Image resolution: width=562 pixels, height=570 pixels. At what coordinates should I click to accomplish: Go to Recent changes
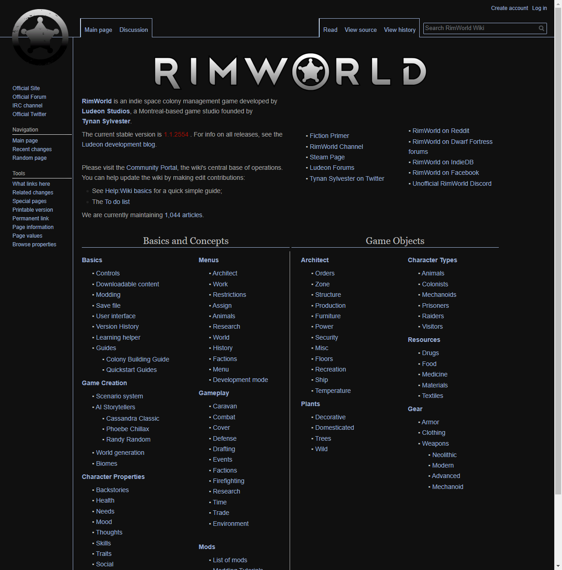[32, 149]
